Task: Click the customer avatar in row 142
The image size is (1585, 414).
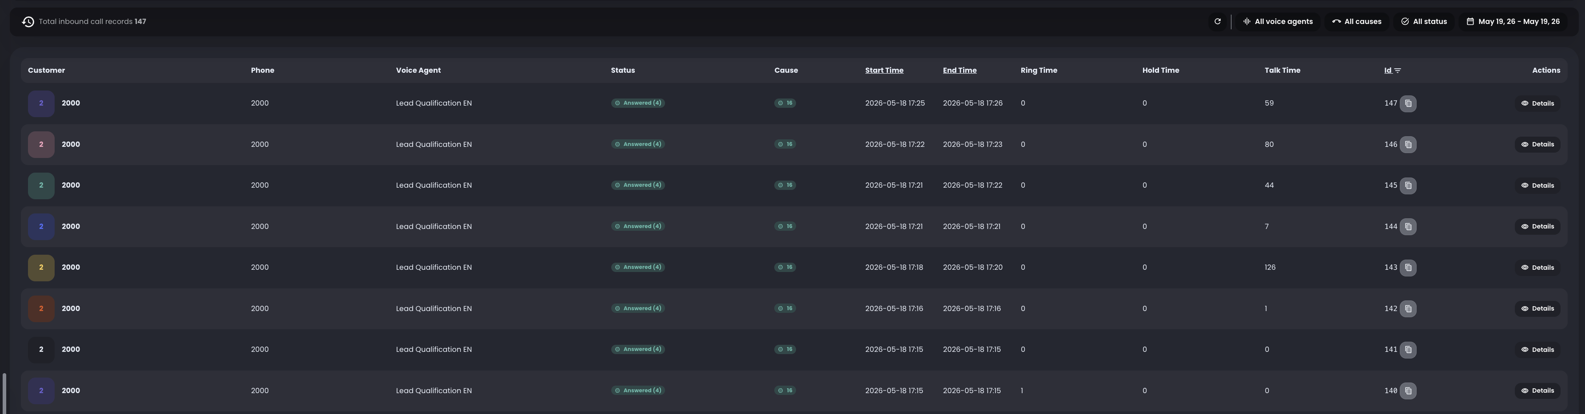Action: (41, 308)
